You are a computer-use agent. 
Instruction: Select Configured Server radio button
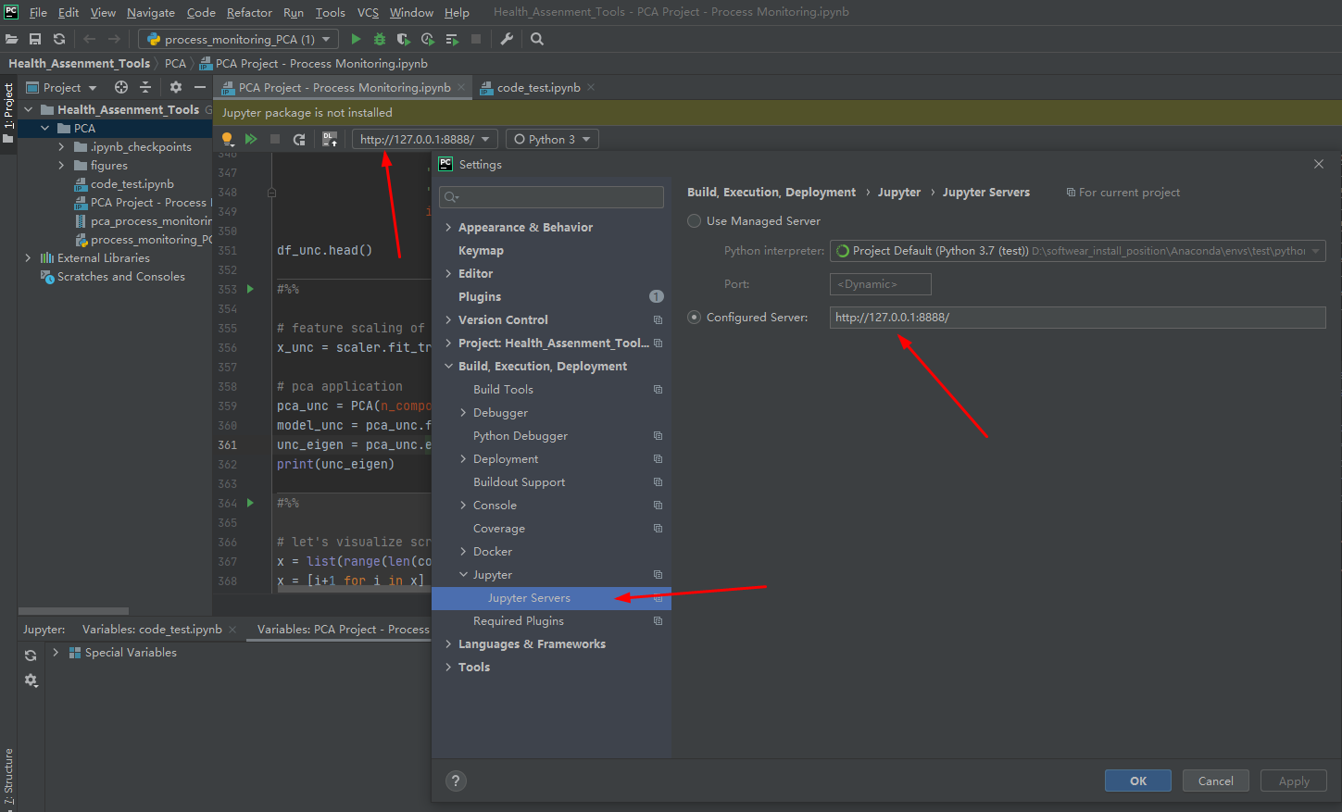point(695,318)
